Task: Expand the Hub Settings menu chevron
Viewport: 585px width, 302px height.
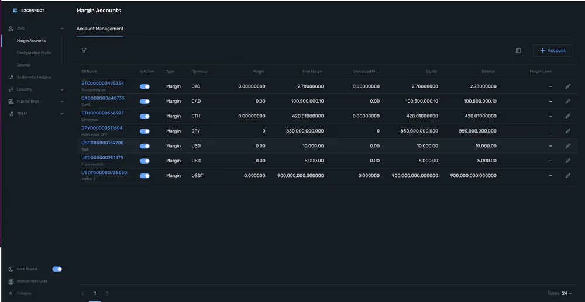Action: 62,101
